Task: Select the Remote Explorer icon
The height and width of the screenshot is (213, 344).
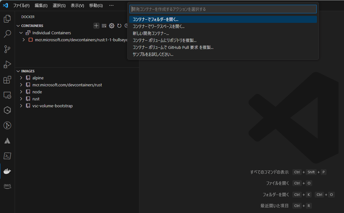Action: (7, 95)
